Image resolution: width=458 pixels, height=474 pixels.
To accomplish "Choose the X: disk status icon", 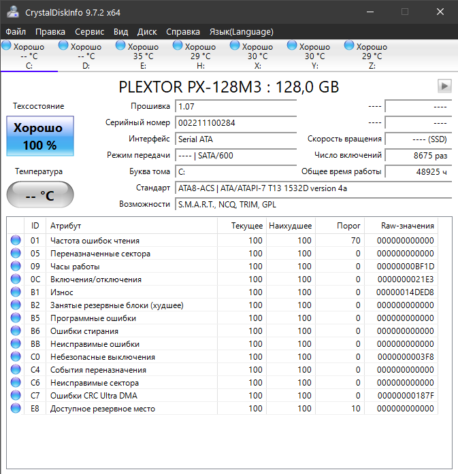I will point(235,46).
